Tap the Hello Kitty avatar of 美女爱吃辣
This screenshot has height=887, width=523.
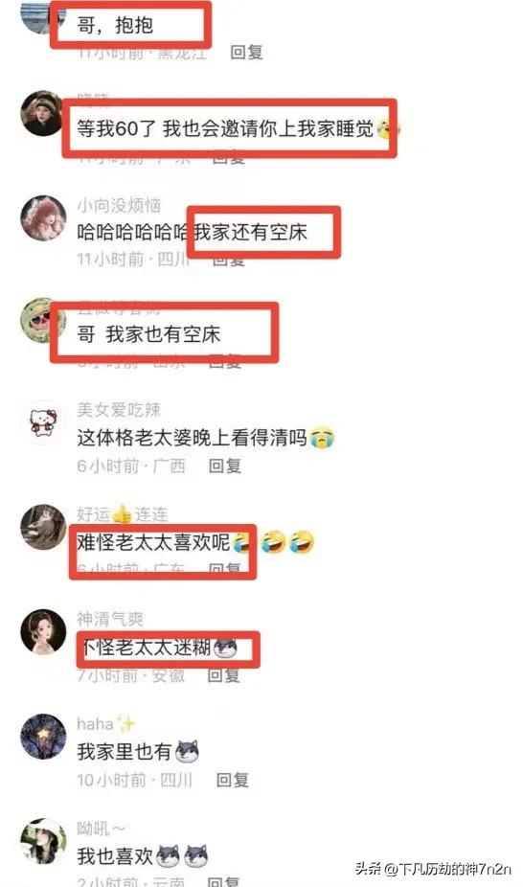43,422
